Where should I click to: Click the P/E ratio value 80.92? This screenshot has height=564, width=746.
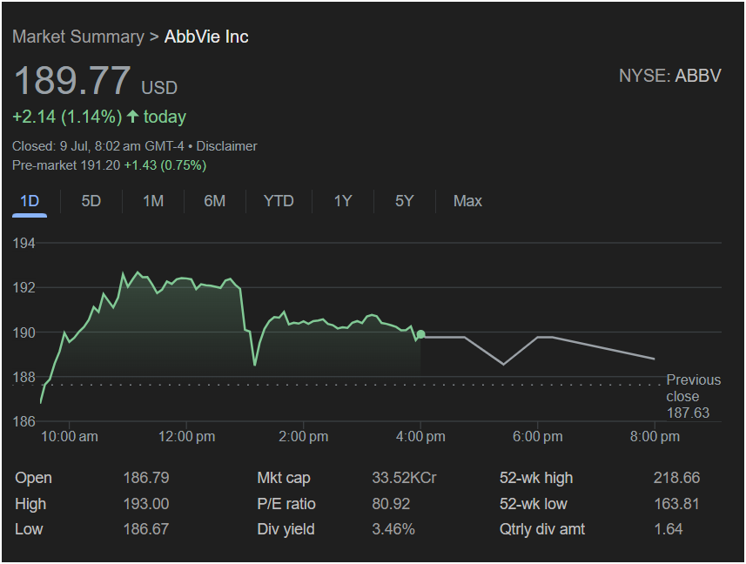391,504
